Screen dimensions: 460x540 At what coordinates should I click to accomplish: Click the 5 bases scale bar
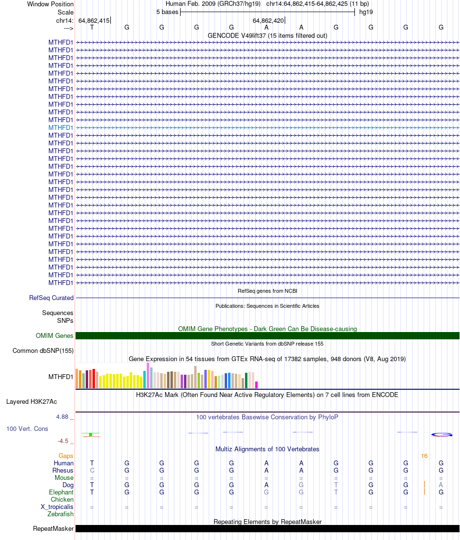[267, 12]
